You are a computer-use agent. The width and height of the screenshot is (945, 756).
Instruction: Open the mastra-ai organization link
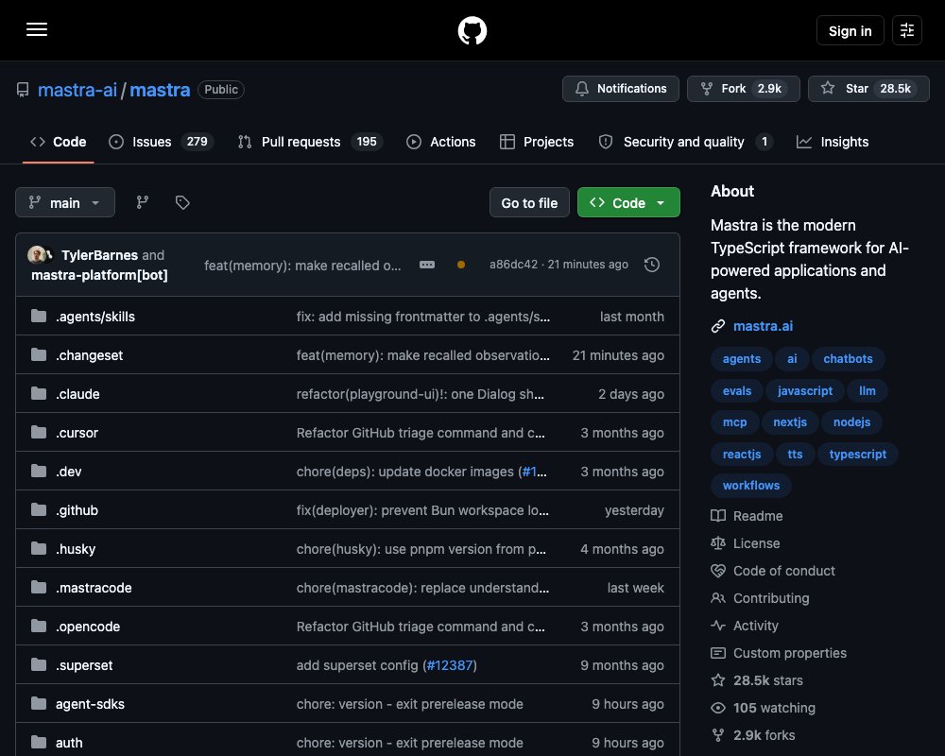[x=77, y=90]
